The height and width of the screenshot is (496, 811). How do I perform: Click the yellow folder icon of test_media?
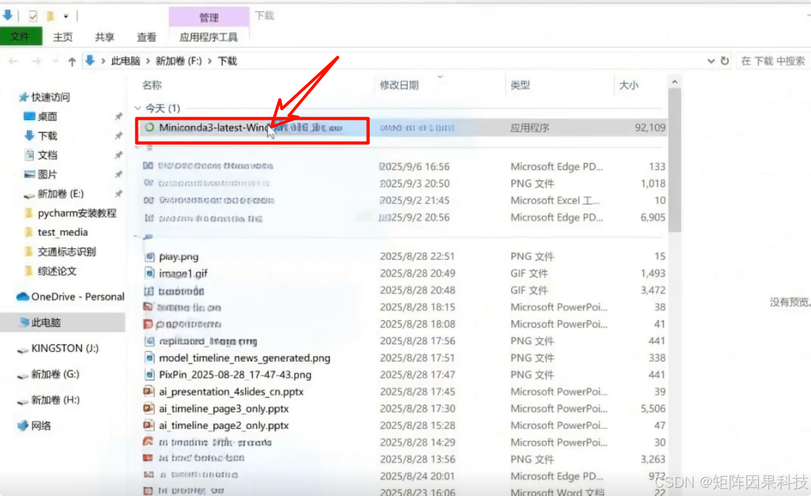click(x=29, y=233)
